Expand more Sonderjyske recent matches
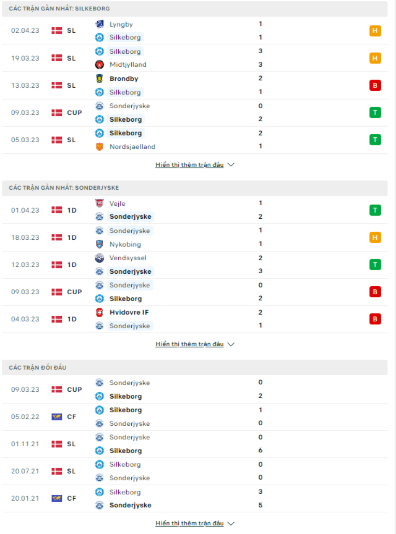This screenshot has height=534, width=396. tap(195, 344)
